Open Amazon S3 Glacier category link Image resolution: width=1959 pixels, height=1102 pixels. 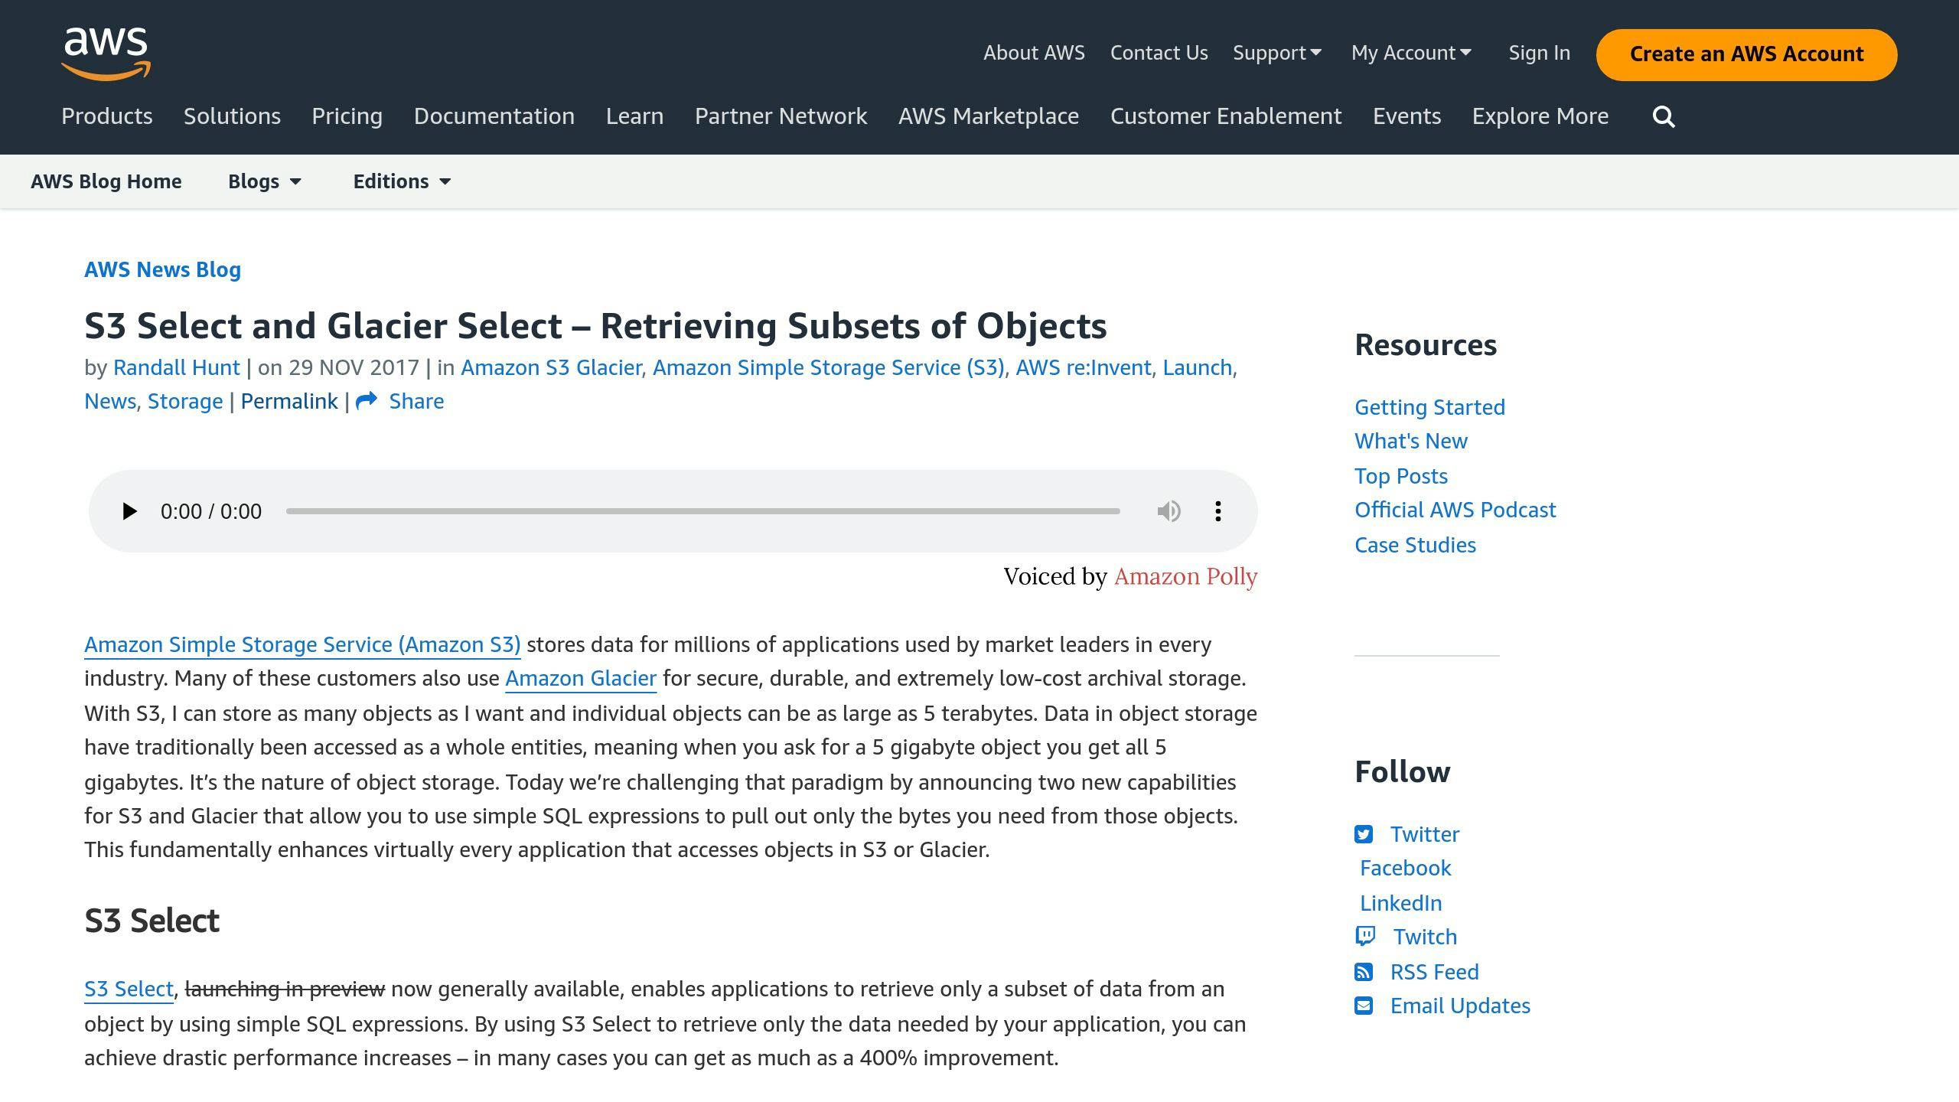[551, 367]
